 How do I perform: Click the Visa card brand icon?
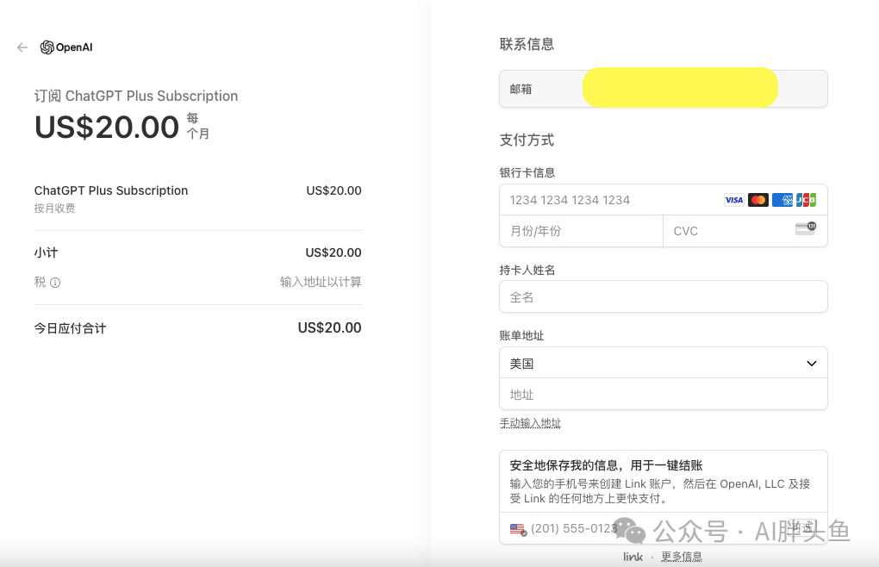pyautogui.click(x=733, y=200)
